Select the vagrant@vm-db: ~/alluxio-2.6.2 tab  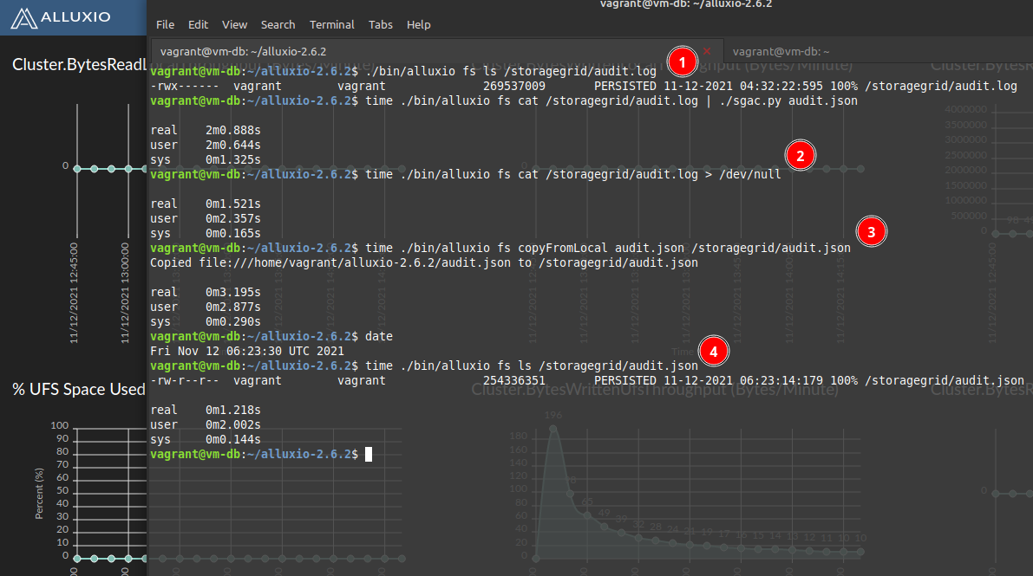click(x=243, y=51)
